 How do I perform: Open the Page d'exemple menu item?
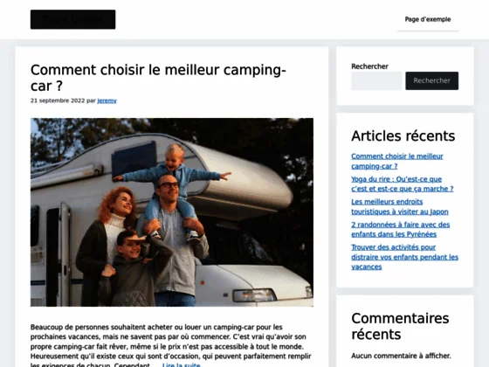point(428,19)
